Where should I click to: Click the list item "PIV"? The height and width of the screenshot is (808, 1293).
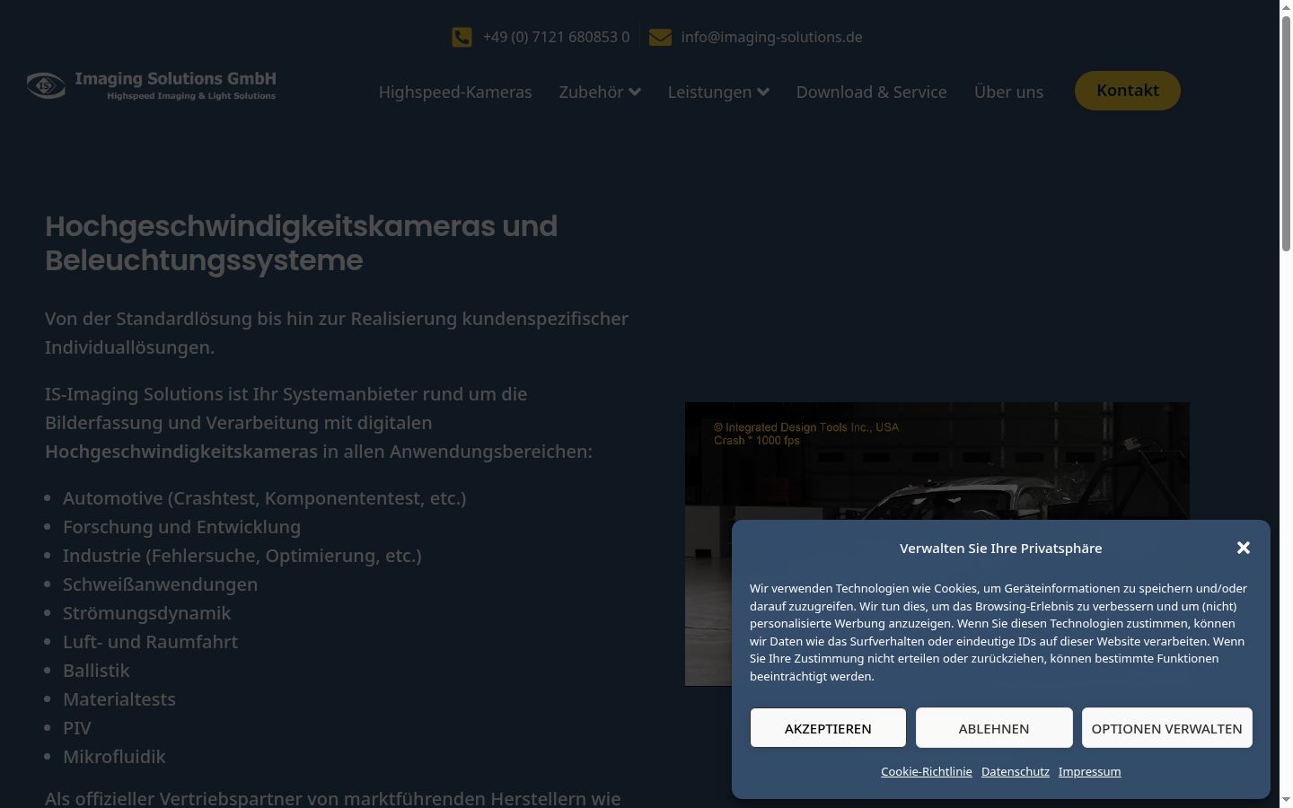(77, 728)
